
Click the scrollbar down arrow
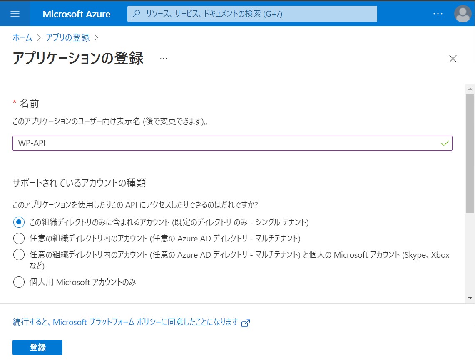(x=470, y=298)
